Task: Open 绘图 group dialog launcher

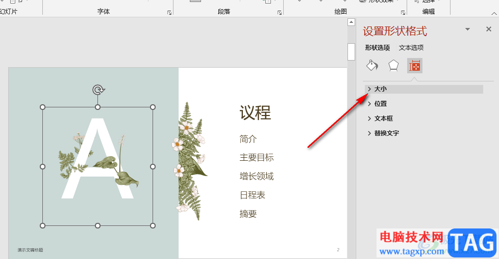Action: (x=403, y=13)
